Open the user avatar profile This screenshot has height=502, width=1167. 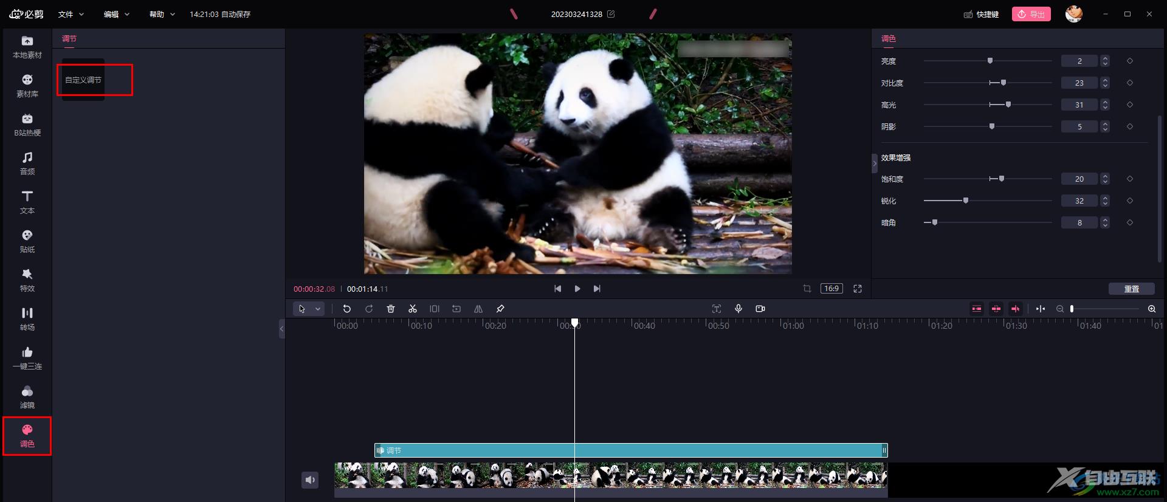1074,13
